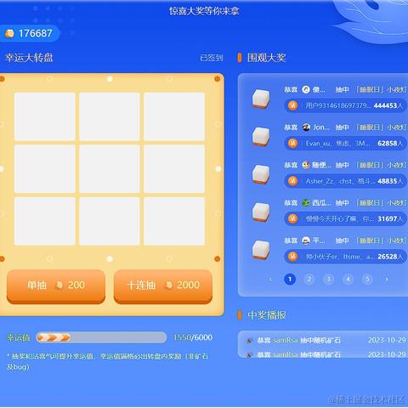Click the 沾 icon in the 31697人 bar
Image resolution: width=408 pixels, height=408 pixels.
[292, 218]
